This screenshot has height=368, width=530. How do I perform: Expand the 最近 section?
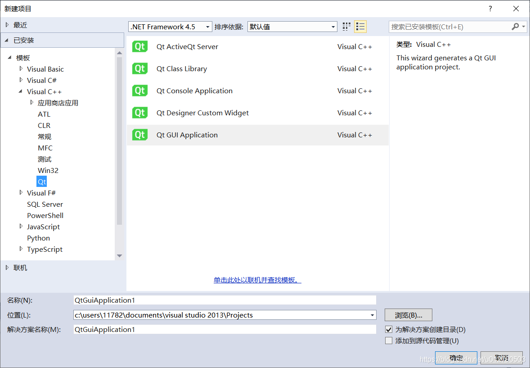(x=7, y=25)
